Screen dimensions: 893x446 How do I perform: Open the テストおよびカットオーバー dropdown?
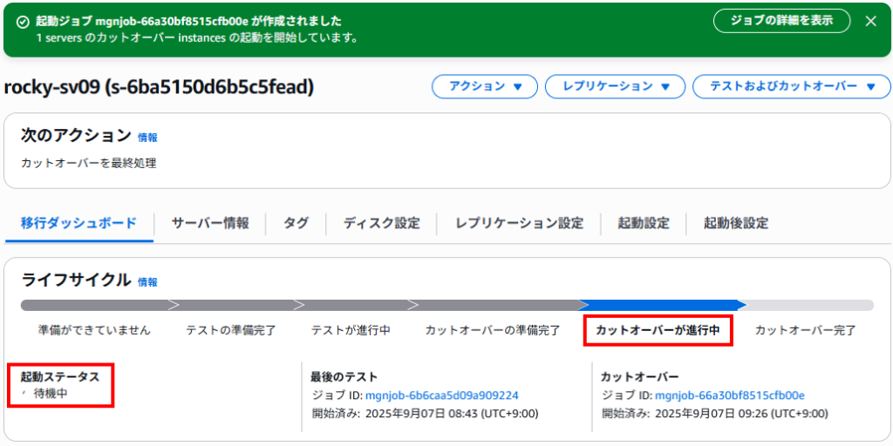coord(792,86)
